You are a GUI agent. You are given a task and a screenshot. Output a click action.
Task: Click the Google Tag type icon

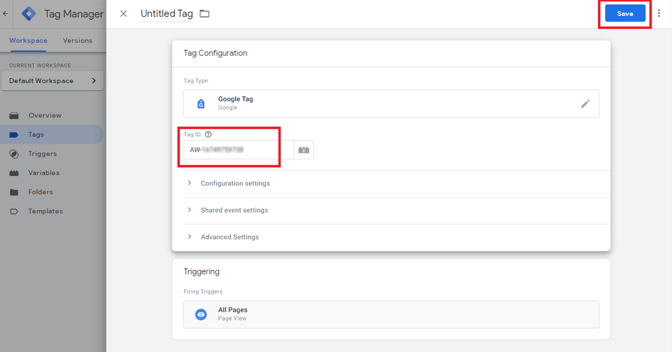tap(201, 104)
